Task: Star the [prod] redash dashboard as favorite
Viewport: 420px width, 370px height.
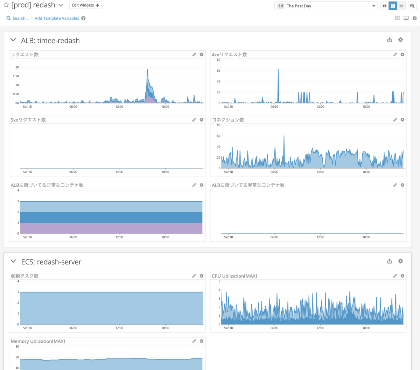Action: 6,5
